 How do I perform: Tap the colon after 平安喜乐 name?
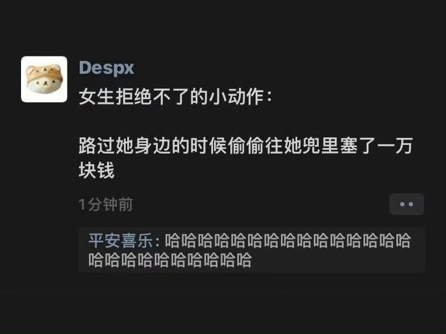pyautogui.click(x=158, y=241)
